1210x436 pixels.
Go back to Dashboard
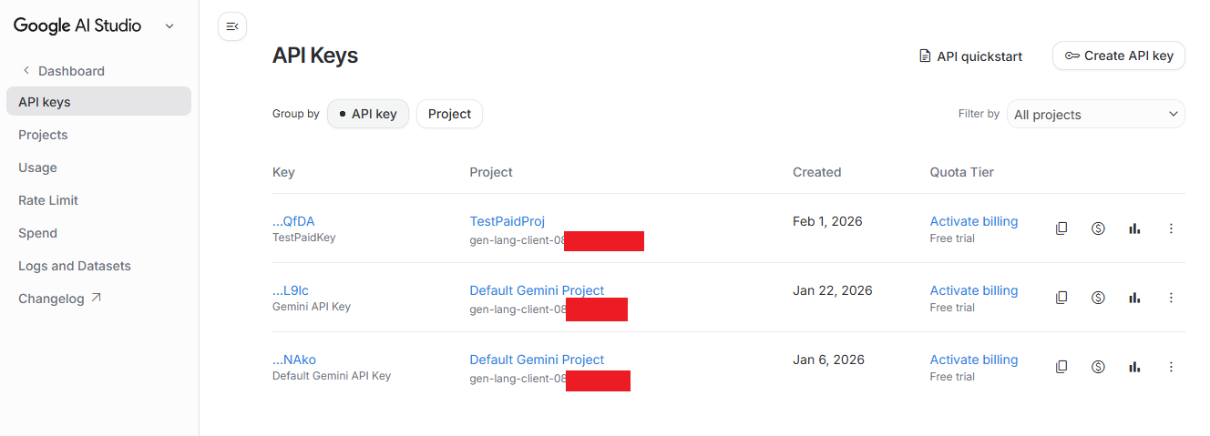(x=70, y=71)
